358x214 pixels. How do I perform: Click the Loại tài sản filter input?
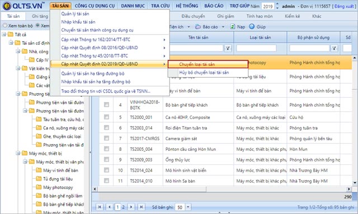[256, 48]
